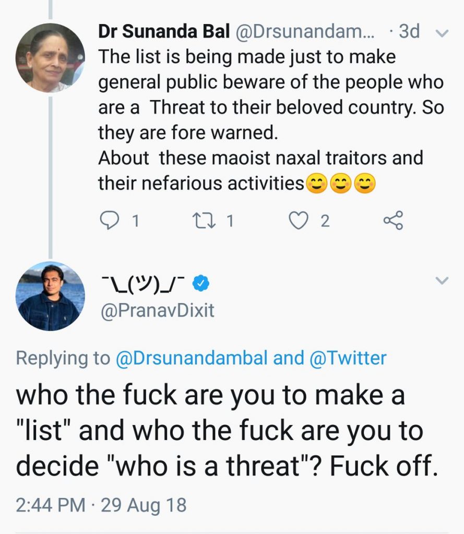The width and height of the screenshot is (464, 534).
Task: Open the @PranavDixit handle
Action: point(156,311)
